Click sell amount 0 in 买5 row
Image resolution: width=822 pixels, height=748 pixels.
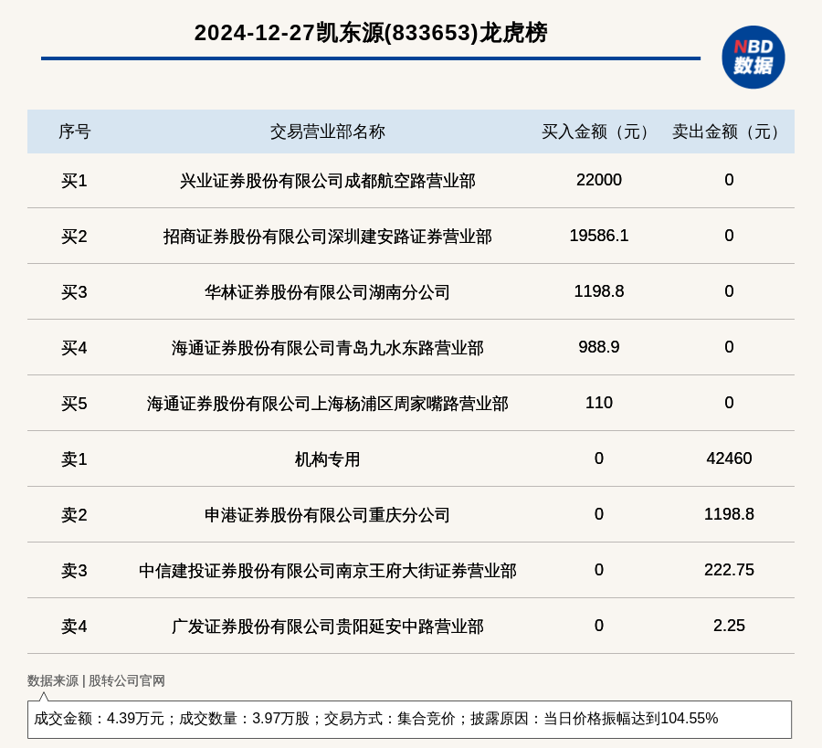[x=729, y=403]
